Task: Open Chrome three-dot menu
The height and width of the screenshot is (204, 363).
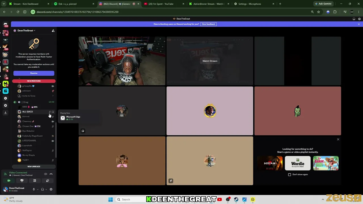Action: (x=359, y=12)
